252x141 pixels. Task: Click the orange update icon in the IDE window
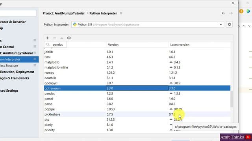click(241, 11)
